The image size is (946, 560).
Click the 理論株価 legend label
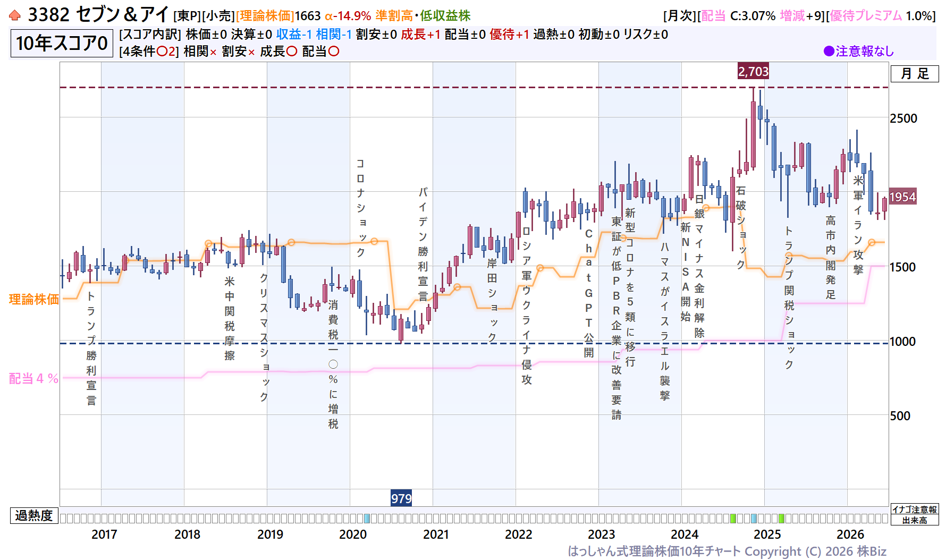(34, 299)
